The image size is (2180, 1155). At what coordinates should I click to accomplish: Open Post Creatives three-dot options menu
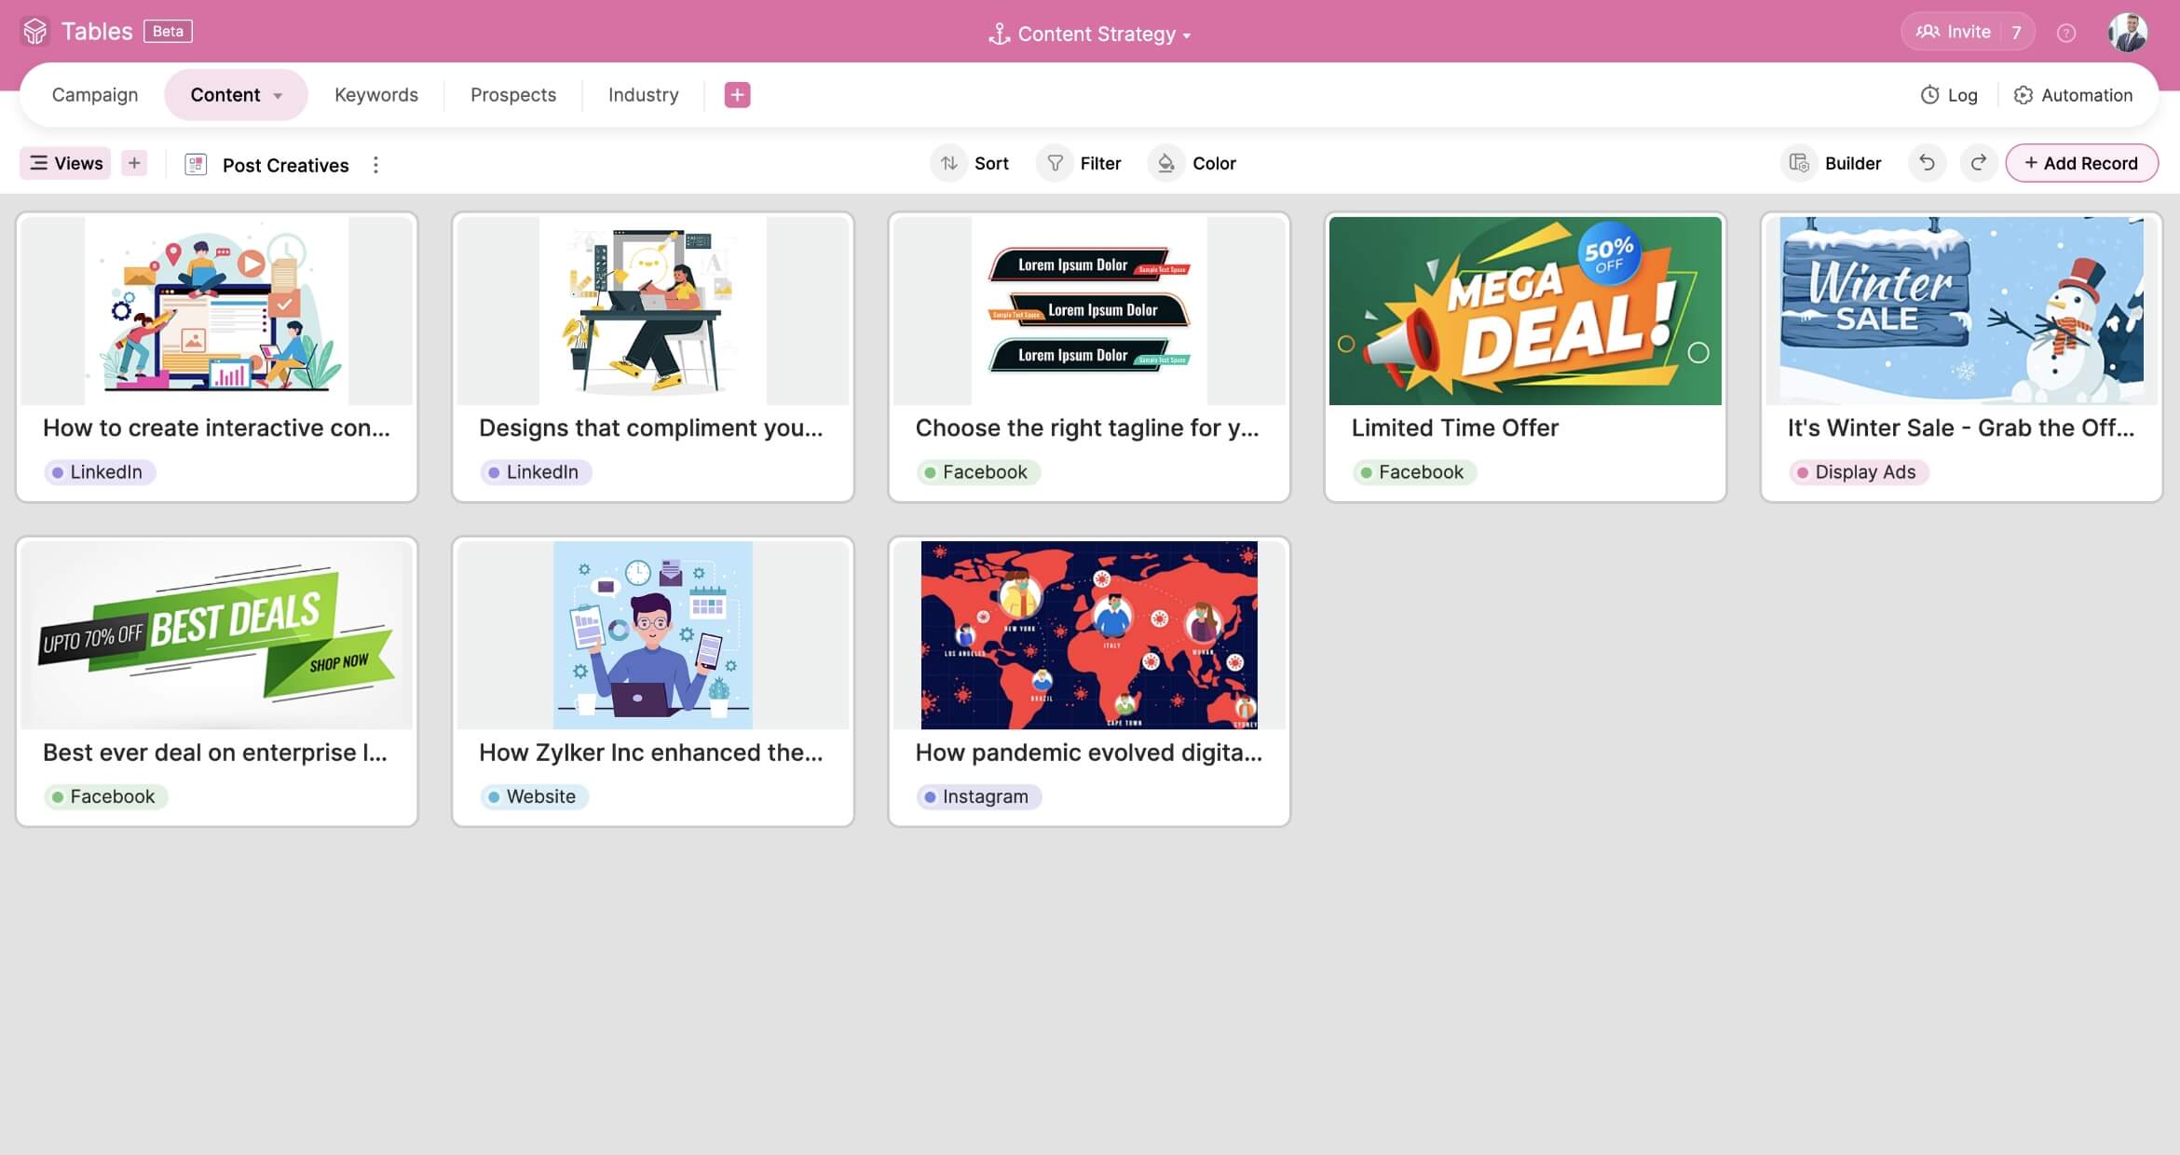click(x=375, y=165)
